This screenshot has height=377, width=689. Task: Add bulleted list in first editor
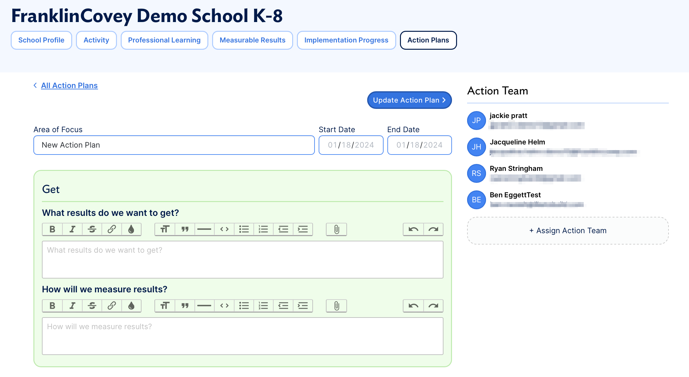tap(244, 229)
